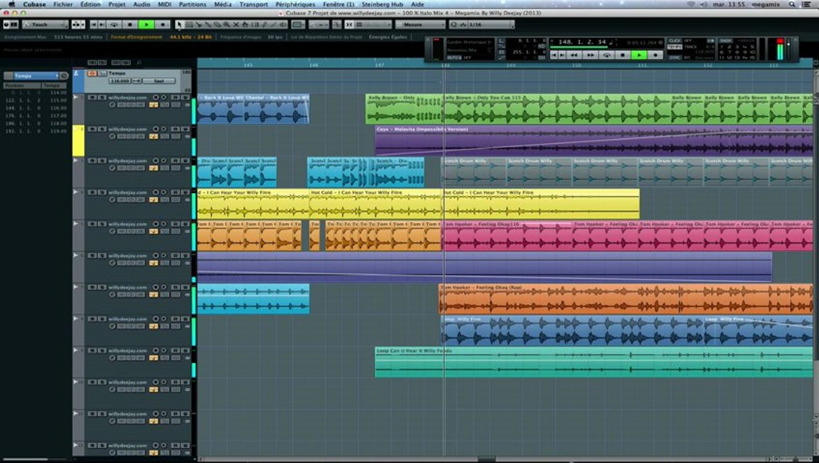Click the green position slider under 148.1.2.34
The height and width of the screenshot is (463, 819).
[578, 46]
